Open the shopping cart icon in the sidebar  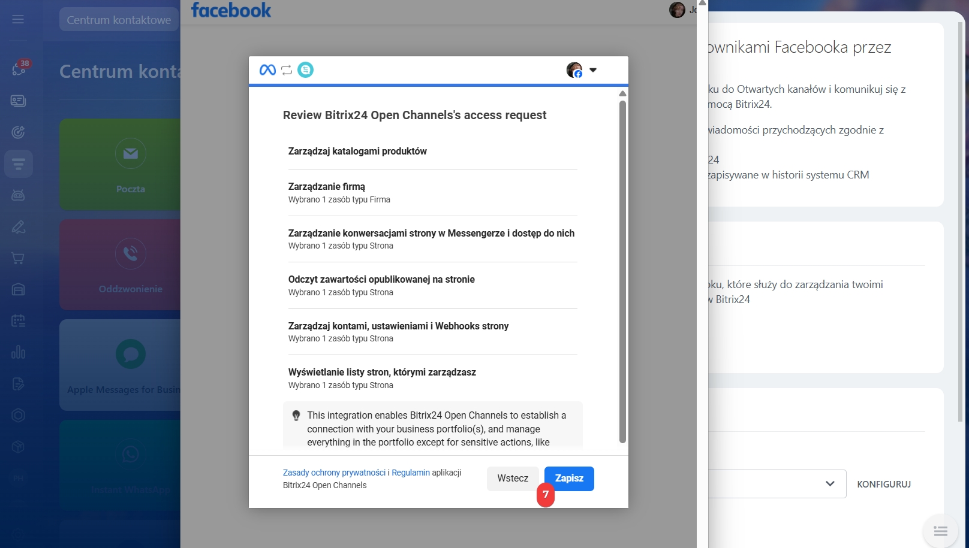[18, 258]
